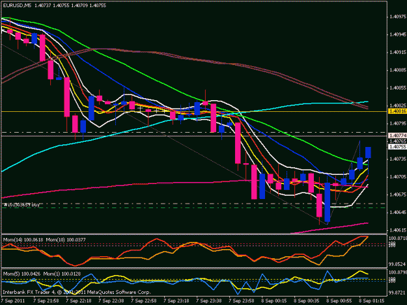Select the 99.8524 momentum scale value
Screen dimensions: 407x305
(397, 264)
